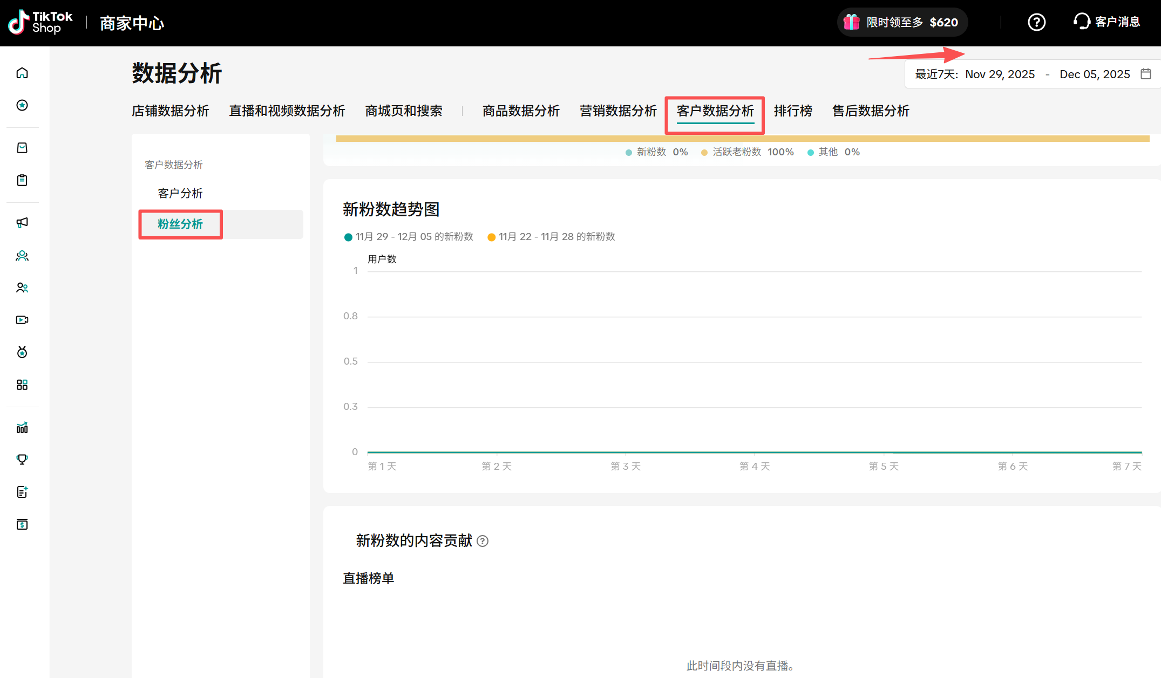The image size is (1161, 678).
Task: Click end date Dec 05, 2025
Action: (1095, 74)
